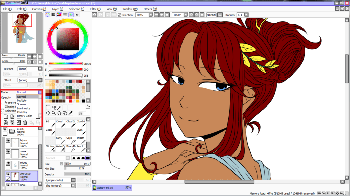Click the delete layer trash icon

(25, 122)
